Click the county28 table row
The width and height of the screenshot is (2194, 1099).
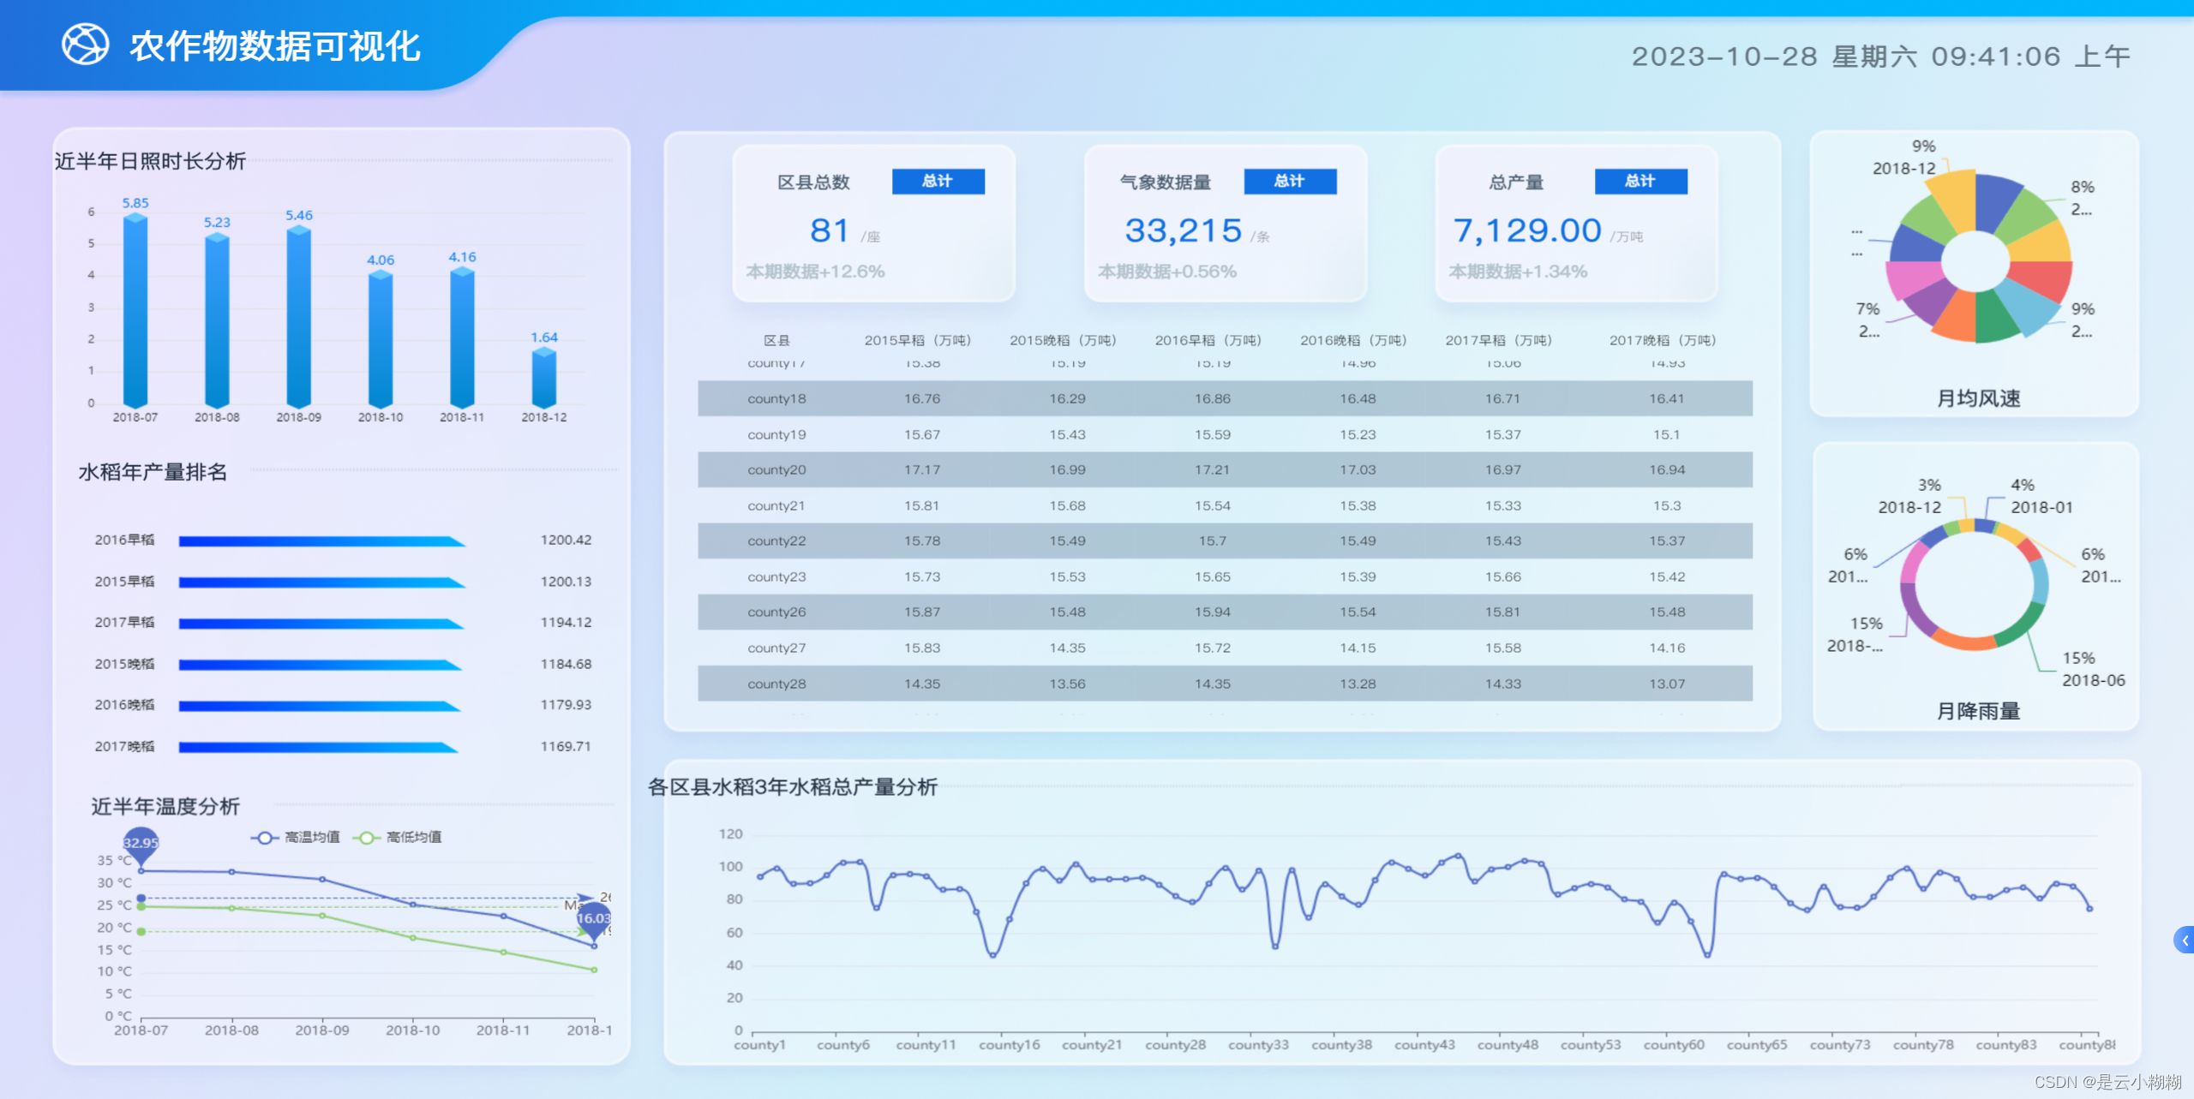click(1224, 684)
